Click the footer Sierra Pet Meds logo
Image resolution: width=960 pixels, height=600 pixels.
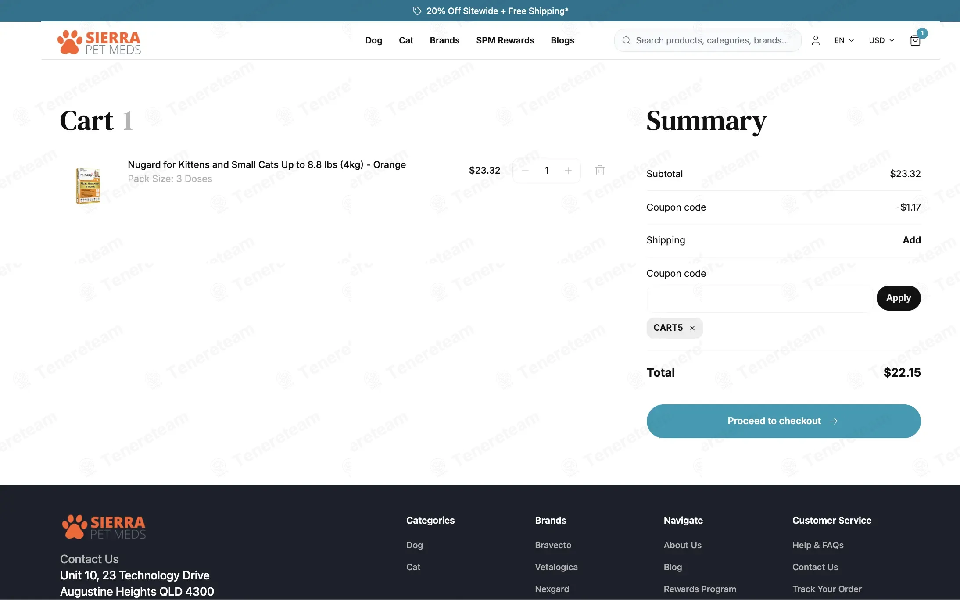104,527
